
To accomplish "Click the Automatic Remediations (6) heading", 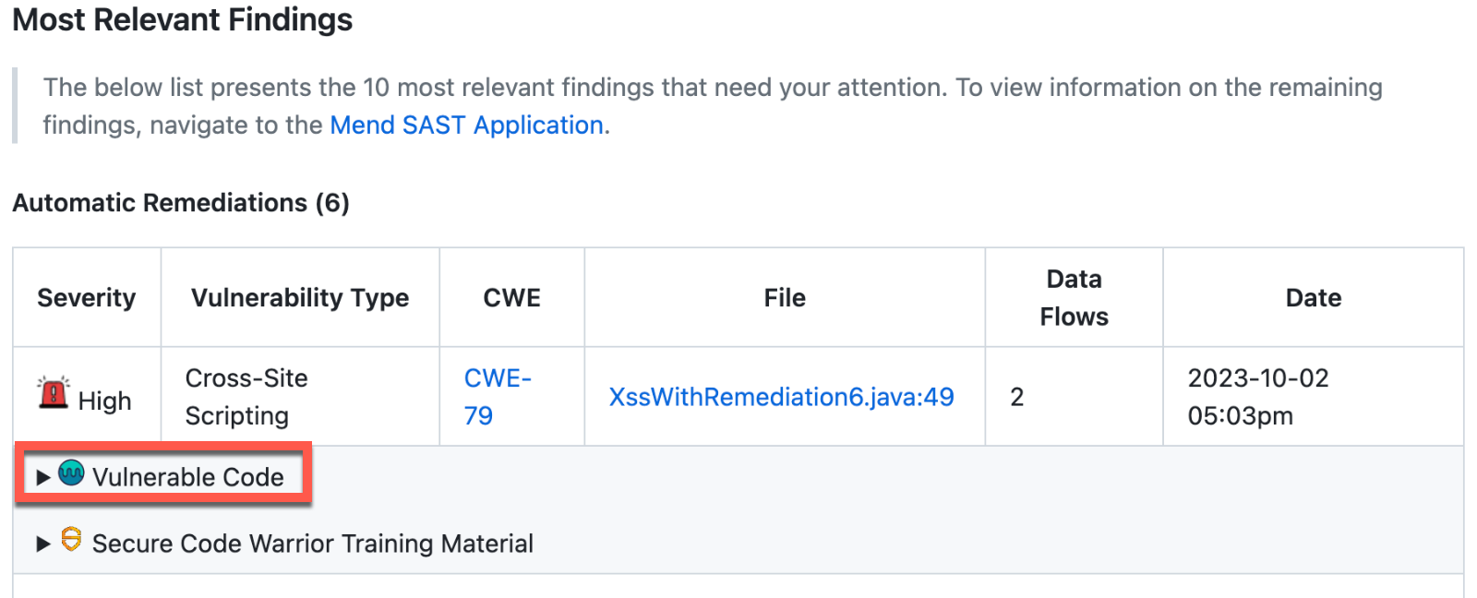I will pos(181,203).
